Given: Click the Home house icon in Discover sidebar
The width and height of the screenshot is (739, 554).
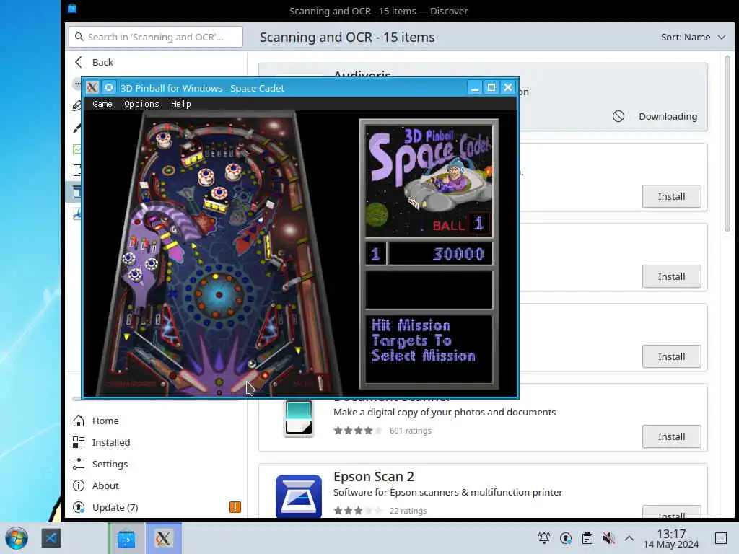Looking at the screenshot, I should click(x=79, y=421).
